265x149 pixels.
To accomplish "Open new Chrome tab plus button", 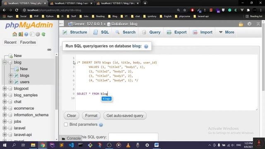I will [x=145, y=3].
